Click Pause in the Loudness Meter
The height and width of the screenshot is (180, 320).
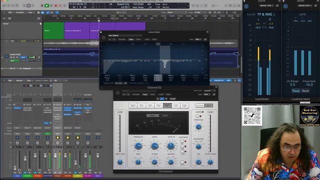296,91
